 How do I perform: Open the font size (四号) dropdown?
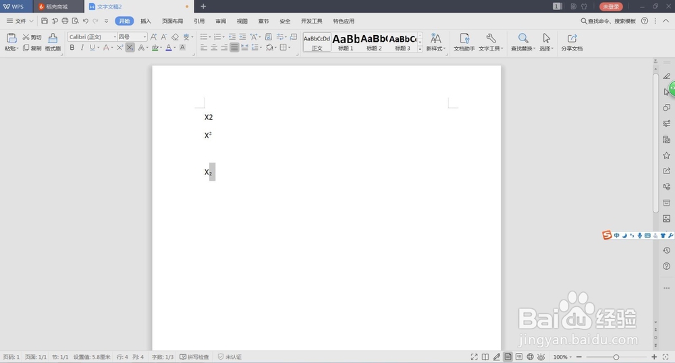point(144,37)
